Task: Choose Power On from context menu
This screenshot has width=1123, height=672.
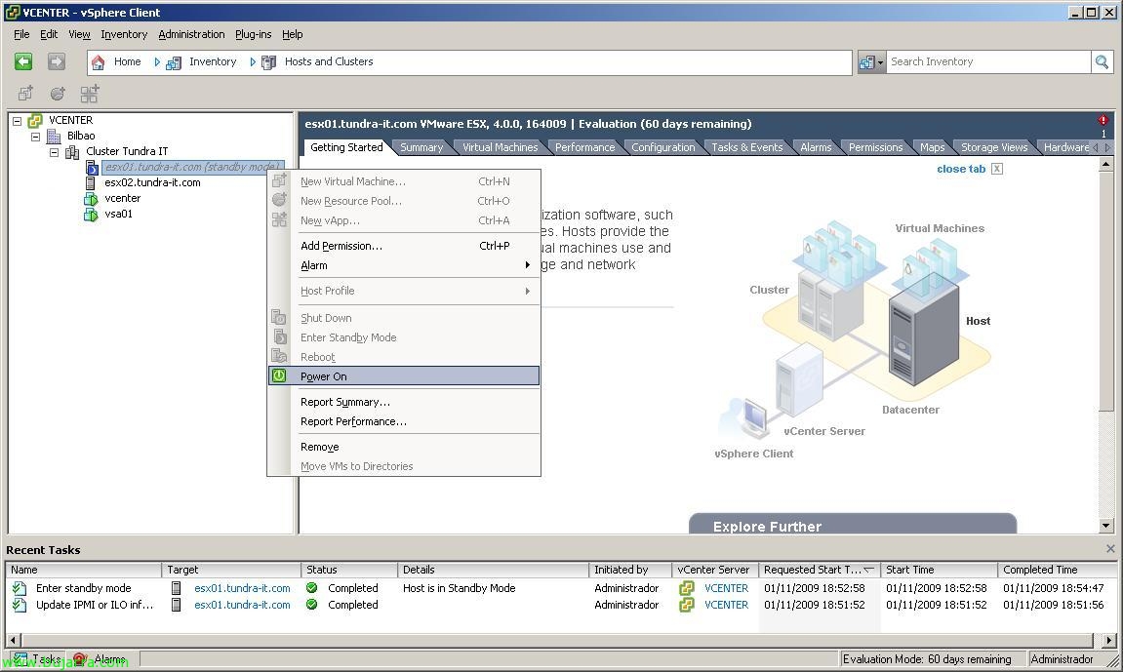Action: click(404, 376)
